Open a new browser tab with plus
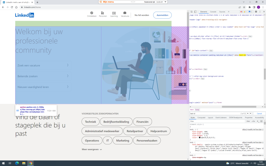This screenshot has height=166, width=266. [x=37, y=2]
